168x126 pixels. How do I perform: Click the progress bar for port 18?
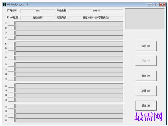69,111
